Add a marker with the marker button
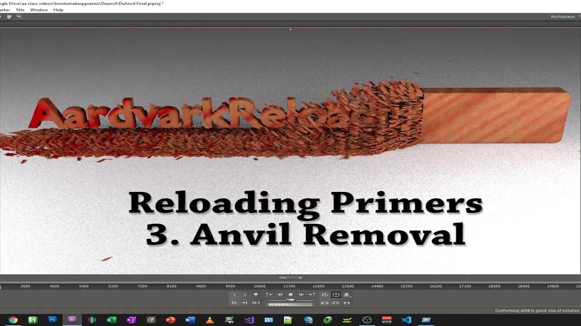The height and width of the screenshot is (326, 581). (256, 294)
